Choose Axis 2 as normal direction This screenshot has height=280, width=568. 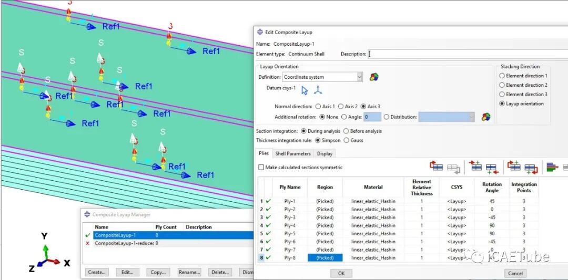341,106
